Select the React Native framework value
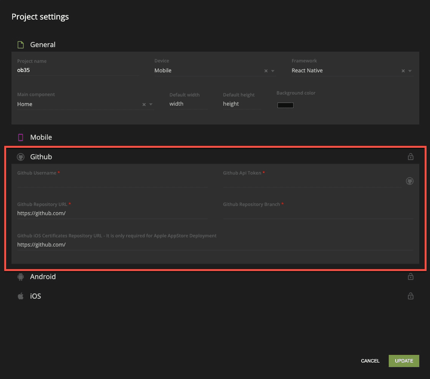Image resolution: width=430 pixels, height=379 pixels. (307, 71)
